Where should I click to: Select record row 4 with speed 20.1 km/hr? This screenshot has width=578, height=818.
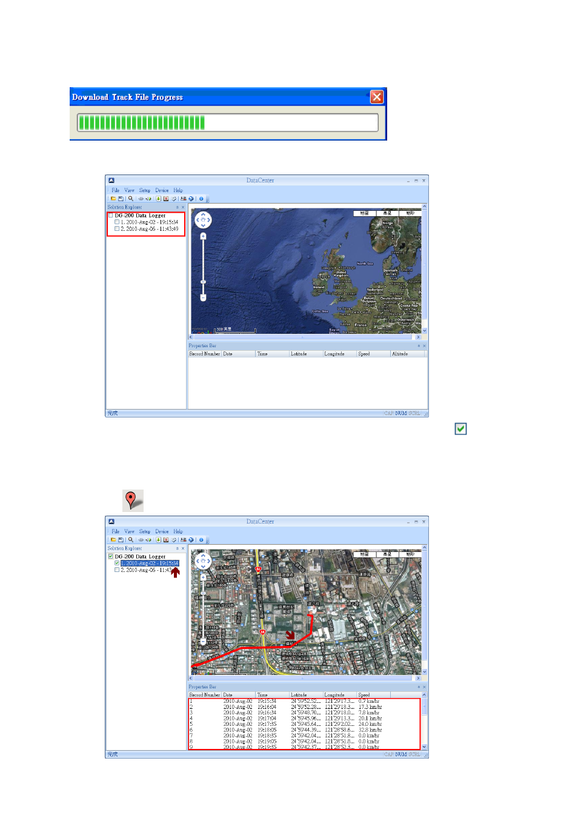[x=304, y=719]
